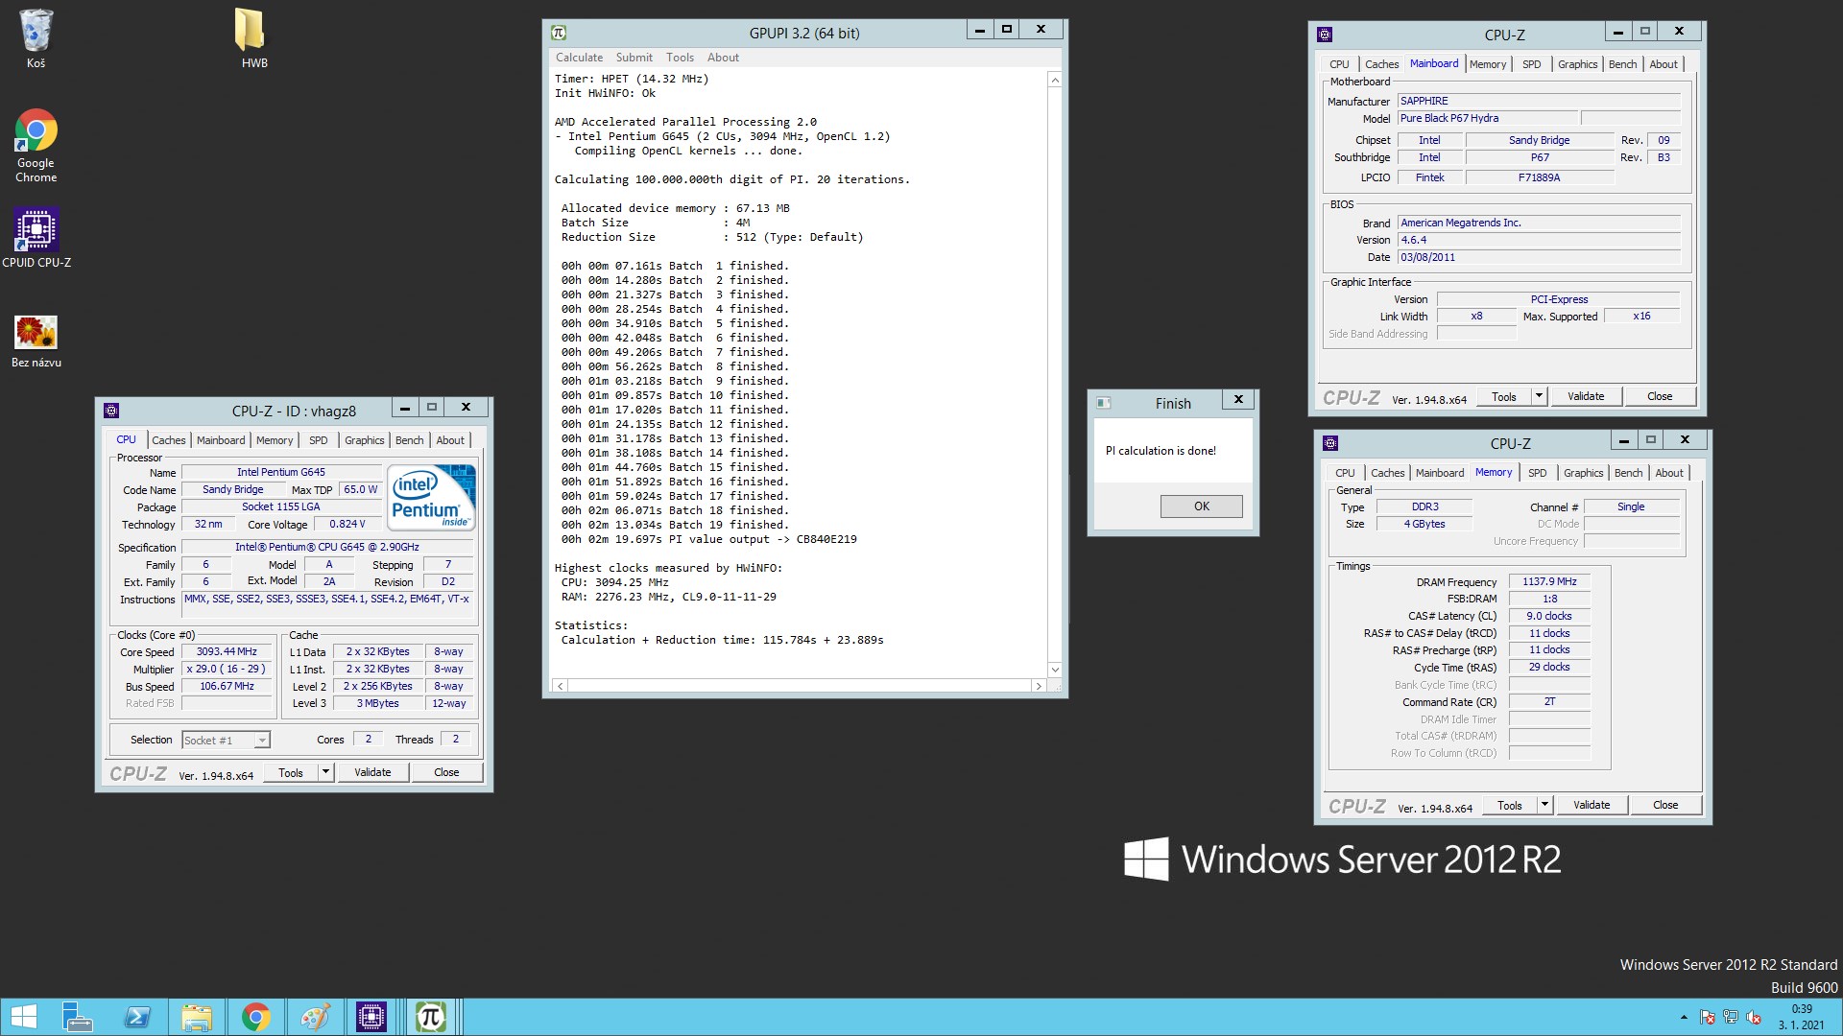Viewport: 1843px width, 1036px height.
Task: Switch to Memory tab in vhagz8 CPU-Z
Action: tap(275, 440)
